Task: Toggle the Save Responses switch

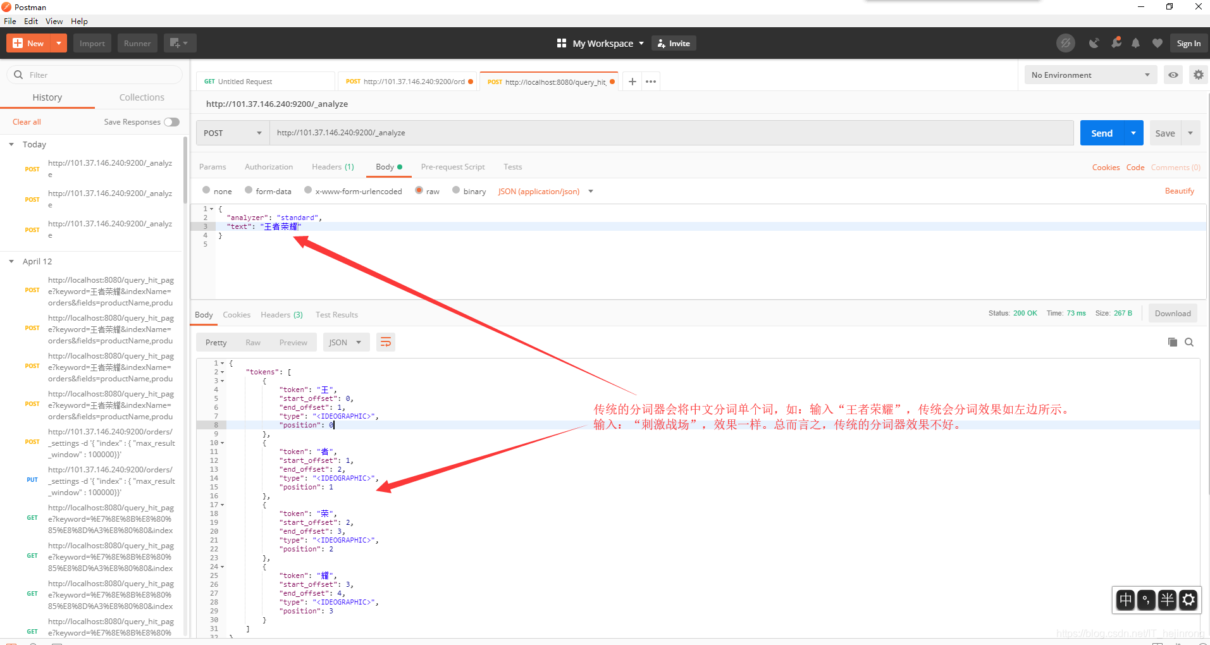Action: 172,121
